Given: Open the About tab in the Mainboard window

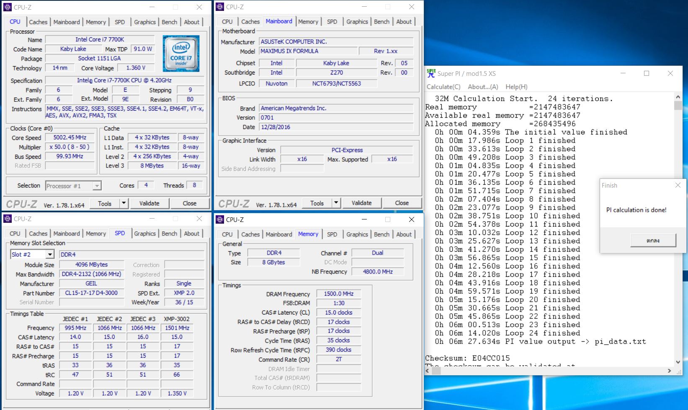Looking at the screenshot, I should pyautogui.click(x=404, y=21).
